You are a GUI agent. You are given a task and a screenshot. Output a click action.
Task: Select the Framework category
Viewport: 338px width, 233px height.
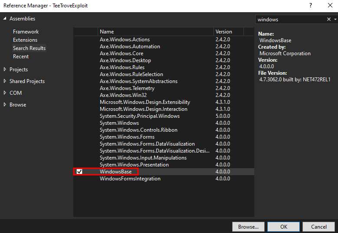point(26,32)
